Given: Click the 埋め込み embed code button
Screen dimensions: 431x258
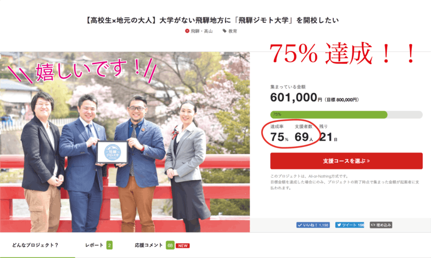Looking at the screenshot, I should [381, 225].
